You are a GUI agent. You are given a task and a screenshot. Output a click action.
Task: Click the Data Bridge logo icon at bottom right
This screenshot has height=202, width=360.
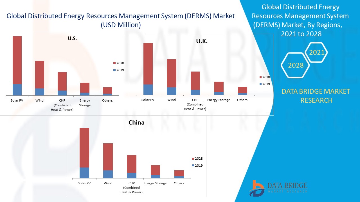256,188
